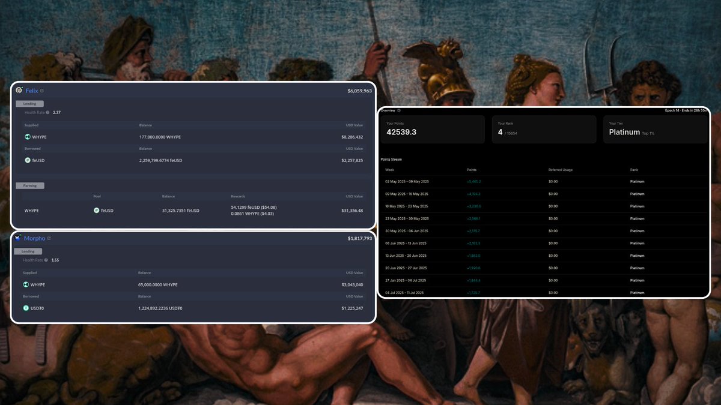This screenshot has width=721, height=405.
Task: Click the Points Stream heading
Action: pos(391,160)
